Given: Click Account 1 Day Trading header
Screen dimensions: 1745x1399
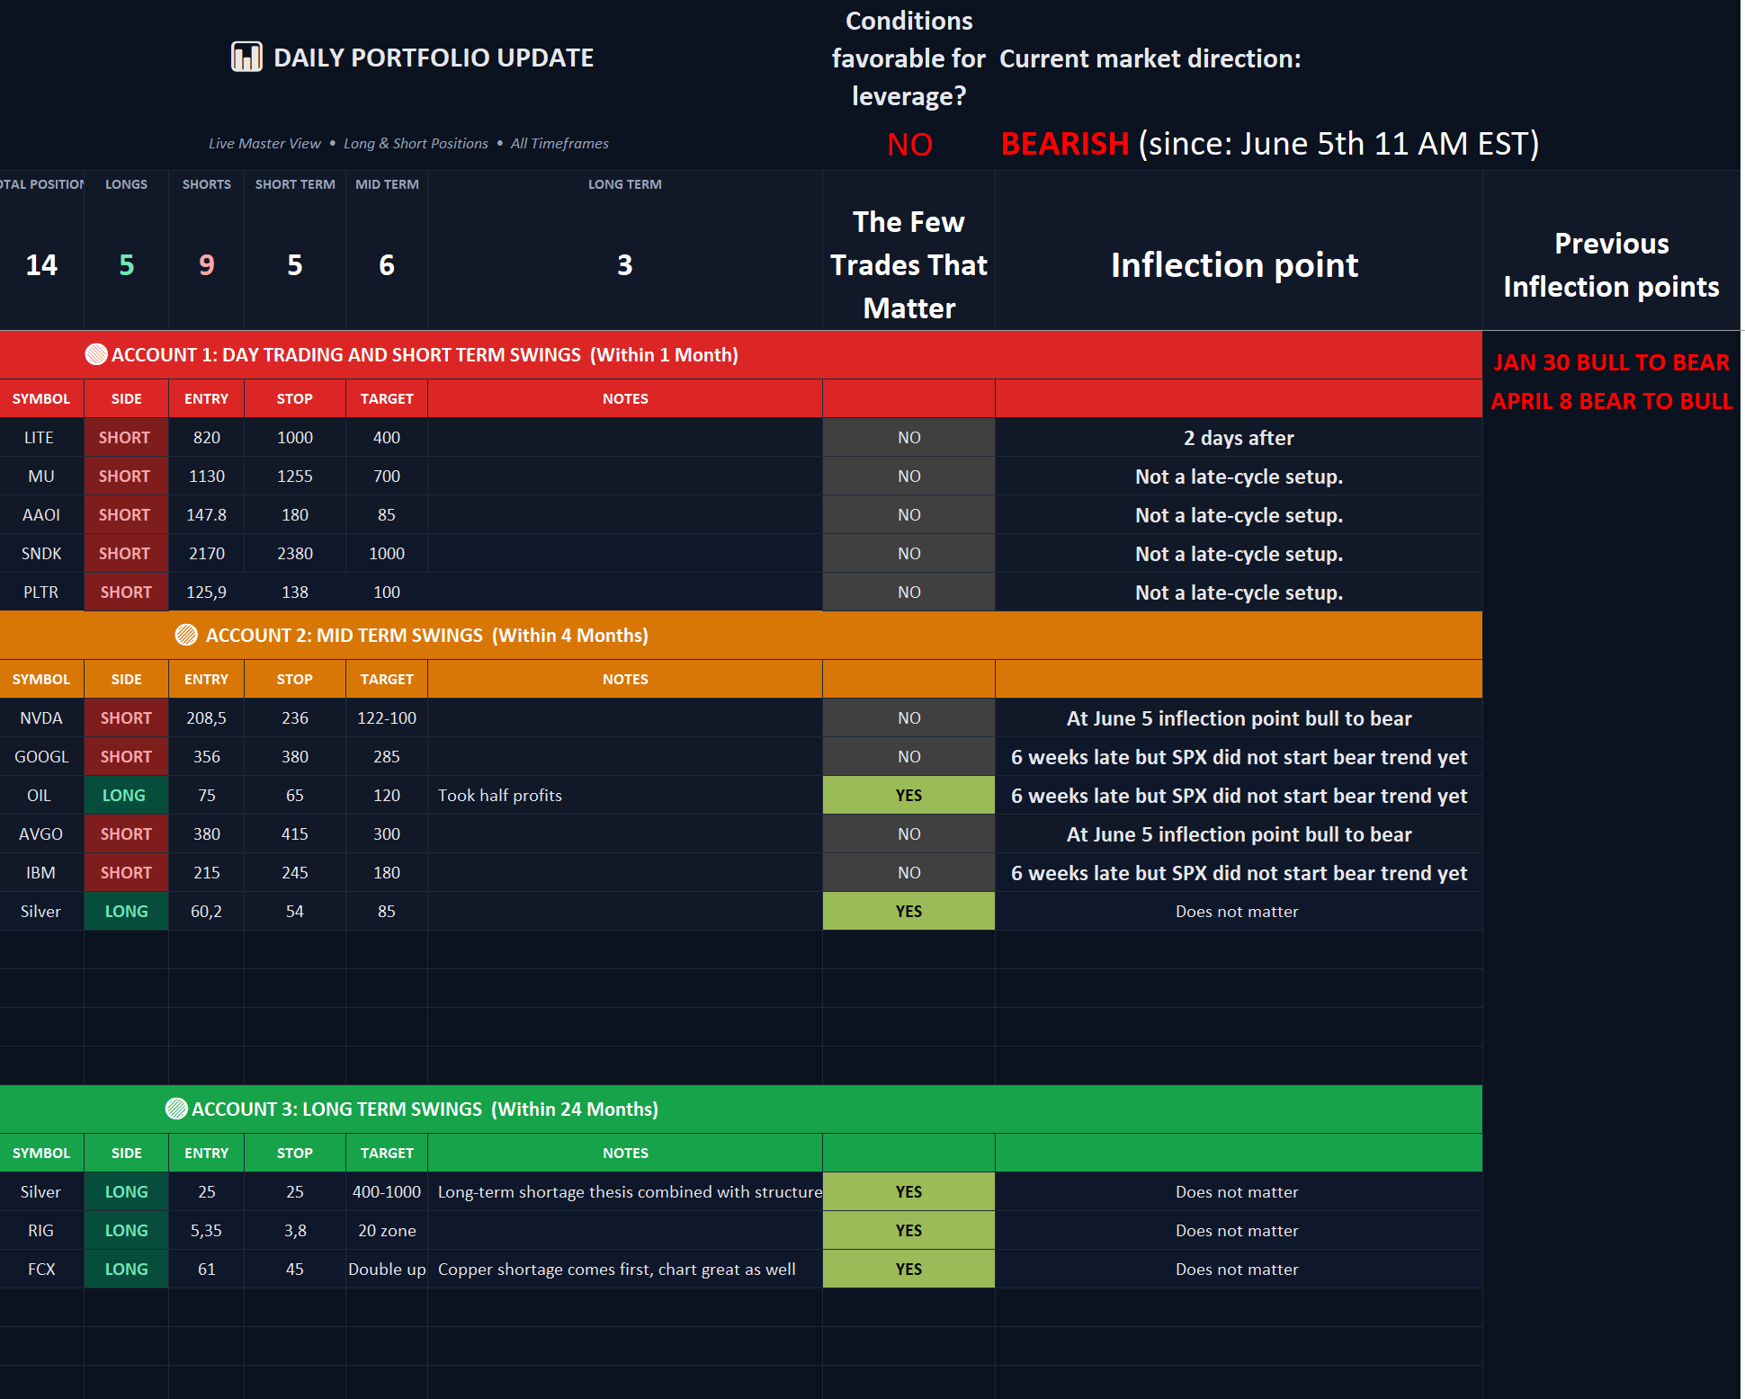Looking at the screenshot, I should point(741,354).
